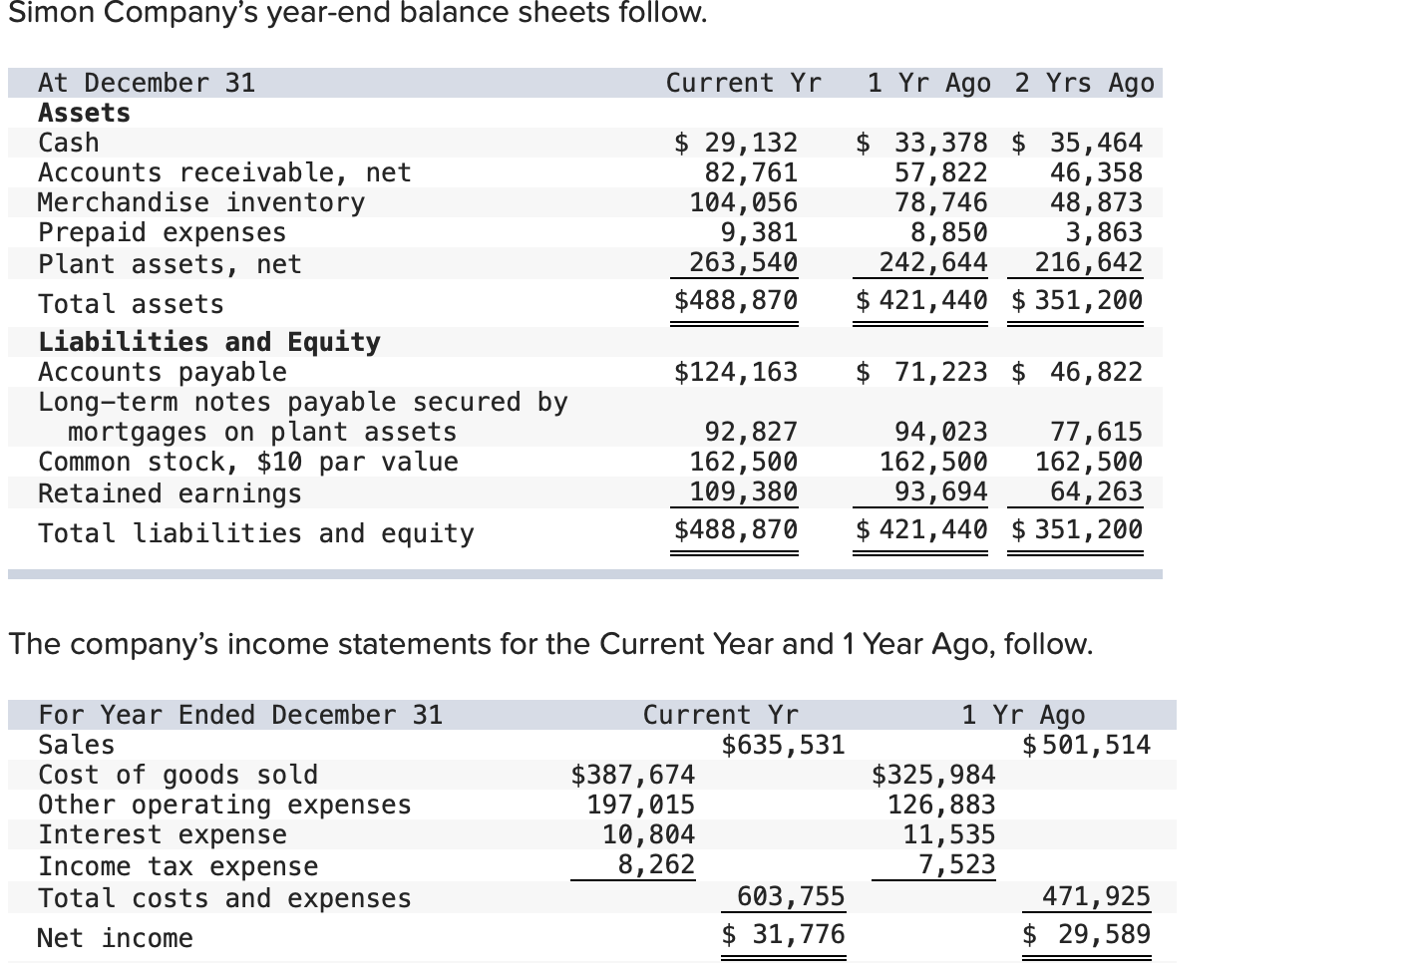Click the Cash current year value $29,132
The image size is (1410, 975).
pyautogui.click(x=736, y=143)
